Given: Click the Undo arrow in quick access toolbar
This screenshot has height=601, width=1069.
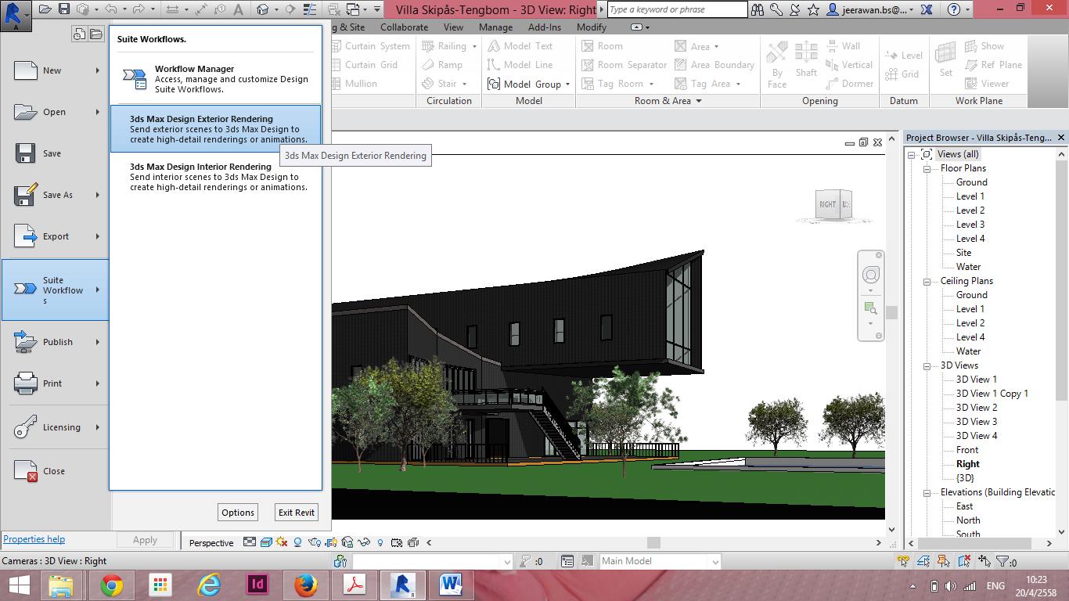Looking at the screenshot, I should click(110, 9).
